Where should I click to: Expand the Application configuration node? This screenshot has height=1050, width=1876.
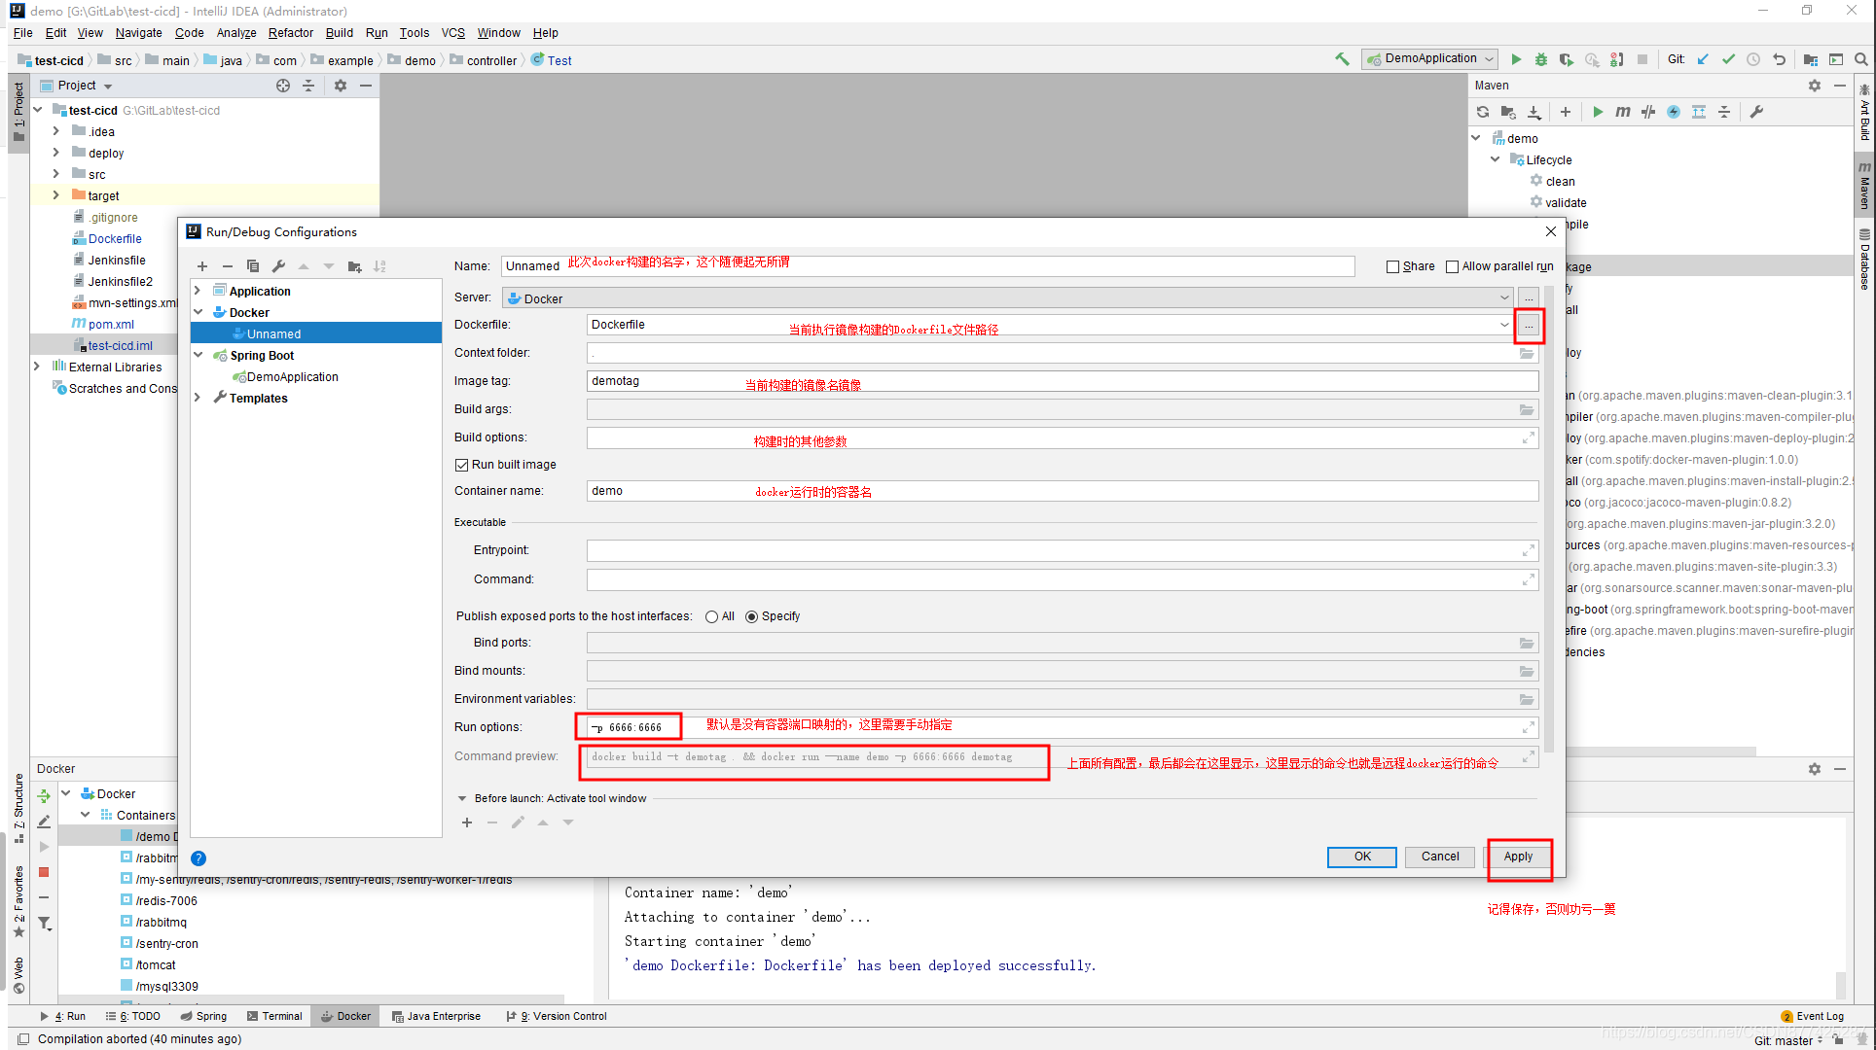coord(198,291)
